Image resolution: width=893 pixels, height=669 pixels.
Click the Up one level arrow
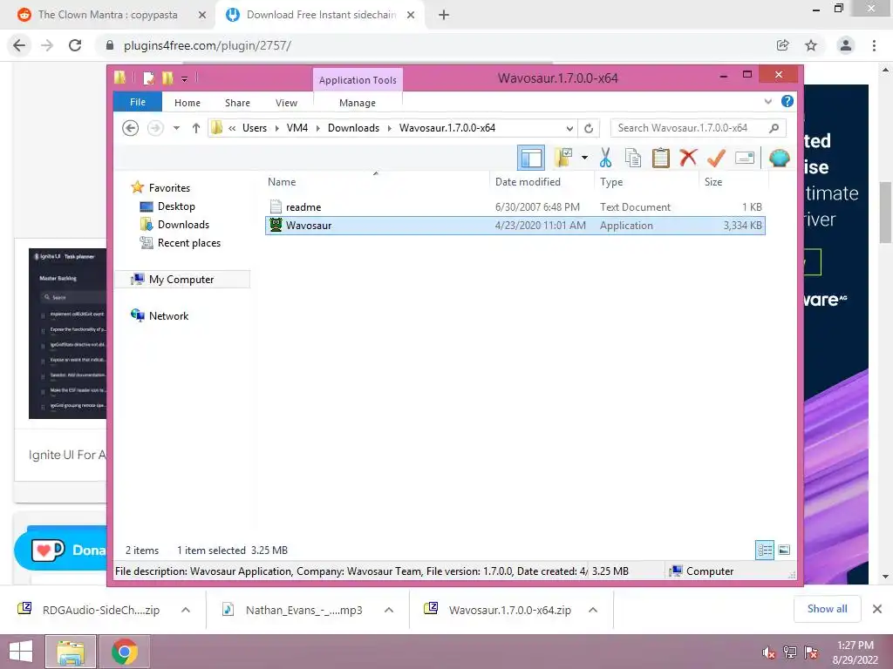click(x=196, y=128)
